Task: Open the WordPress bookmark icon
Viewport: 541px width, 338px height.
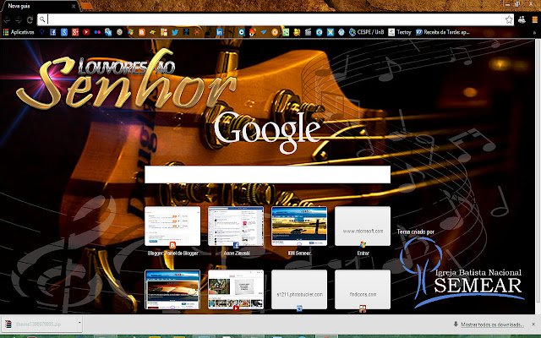Action: tap(342, 32)
